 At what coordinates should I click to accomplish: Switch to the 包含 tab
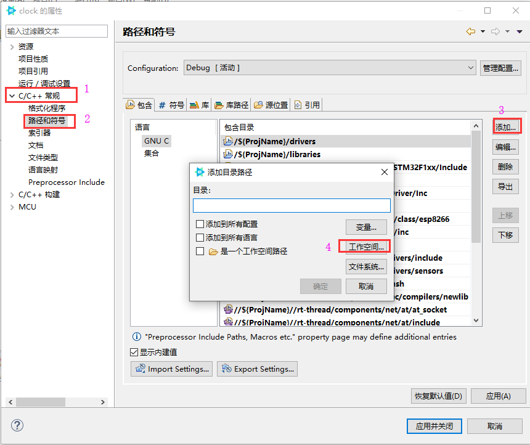pos(139,105)
